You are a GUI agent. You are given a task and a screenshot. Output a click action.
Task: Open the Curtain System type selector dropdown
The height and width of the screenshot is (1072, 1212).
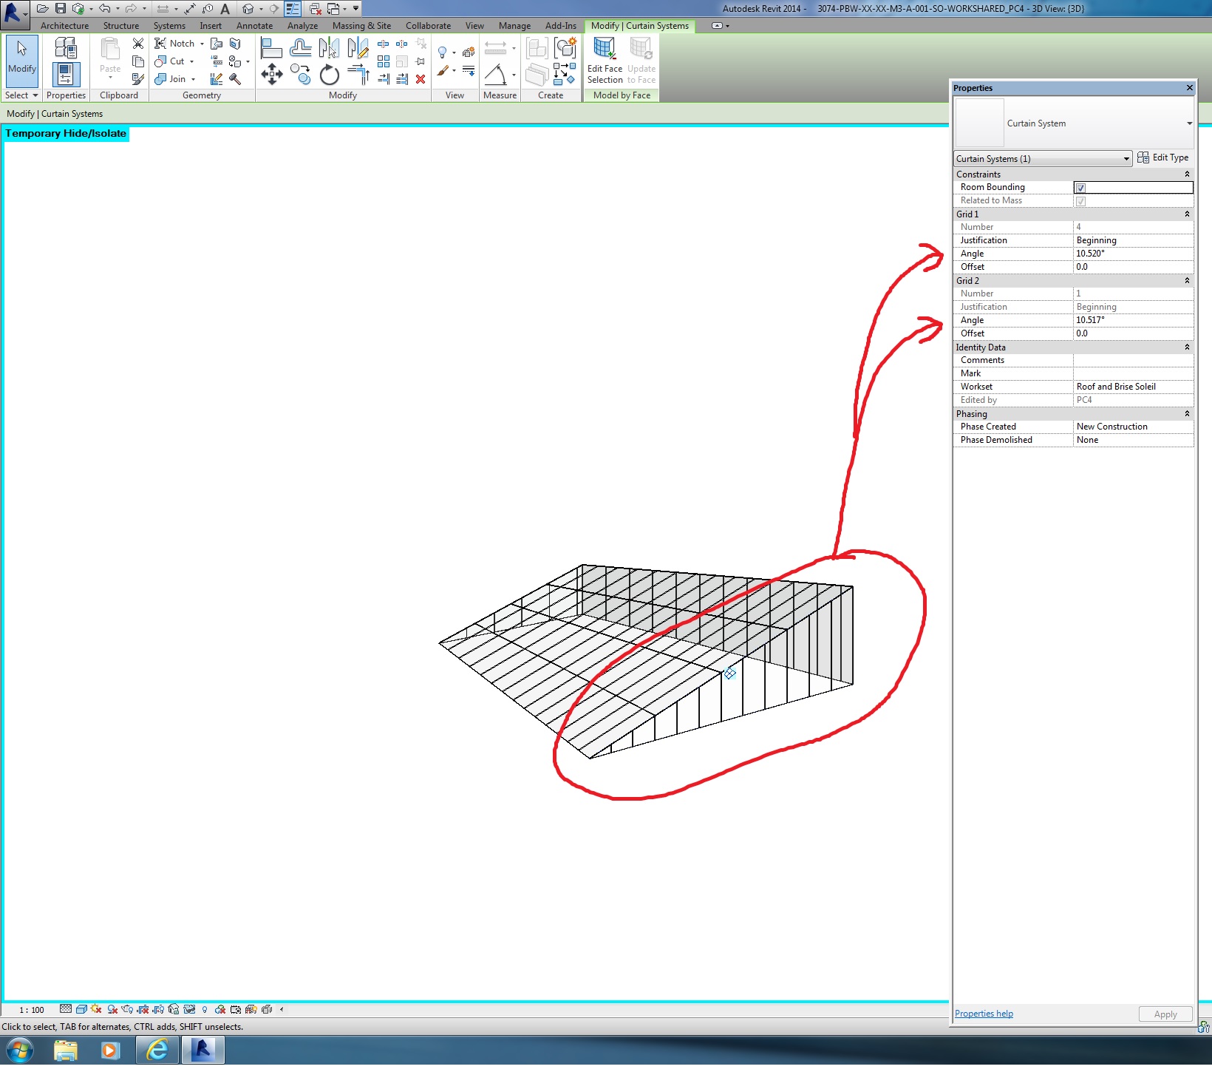1189,123
